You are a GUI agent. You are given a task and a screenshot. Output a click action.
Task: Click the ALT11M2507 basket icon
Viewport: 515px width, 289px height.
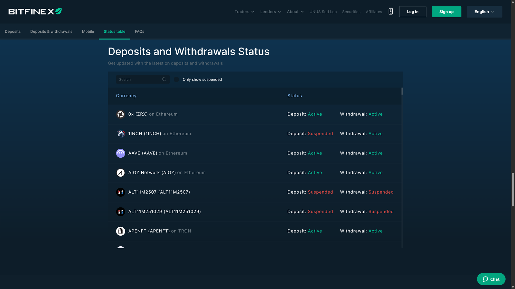120,192
